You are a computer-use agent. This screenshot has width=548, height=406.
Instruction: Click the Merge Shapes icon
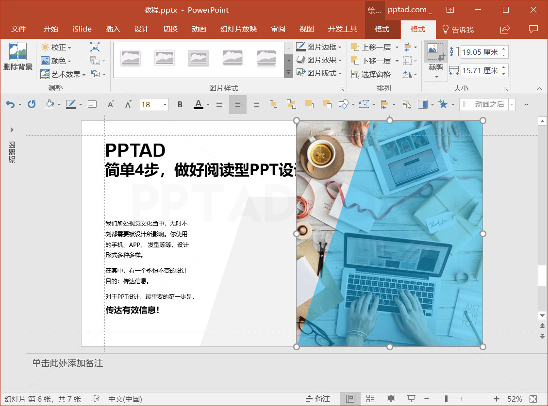[x=344, y=104]
